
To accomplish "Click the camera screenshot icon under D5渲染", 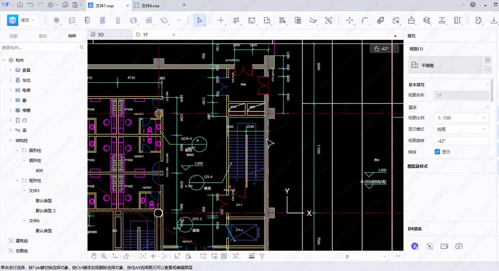I will 459,246.
